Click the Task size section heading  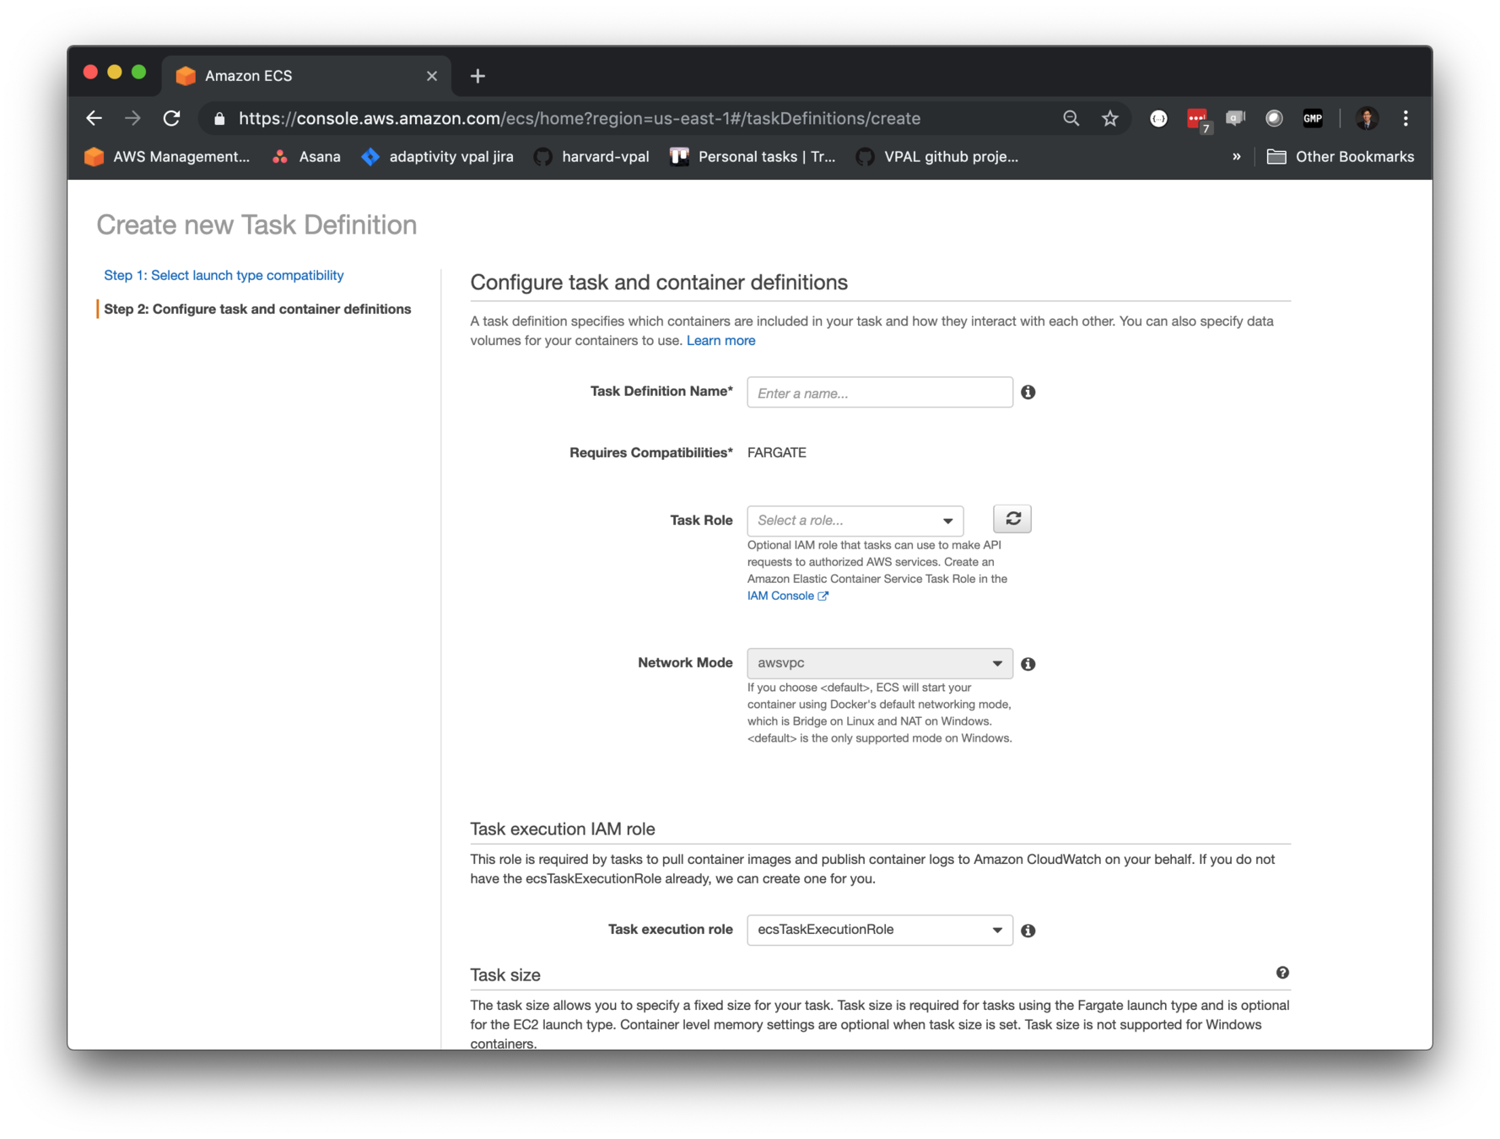(505, 975)
